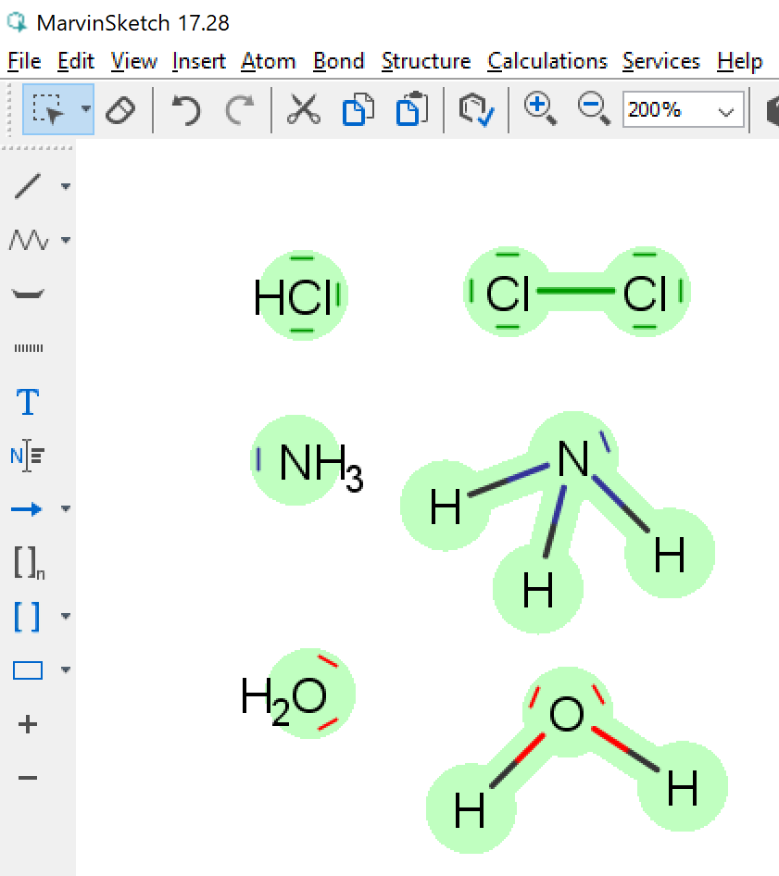
Task: Click the Zoom Out magnifier
Action: click(593, 109)
